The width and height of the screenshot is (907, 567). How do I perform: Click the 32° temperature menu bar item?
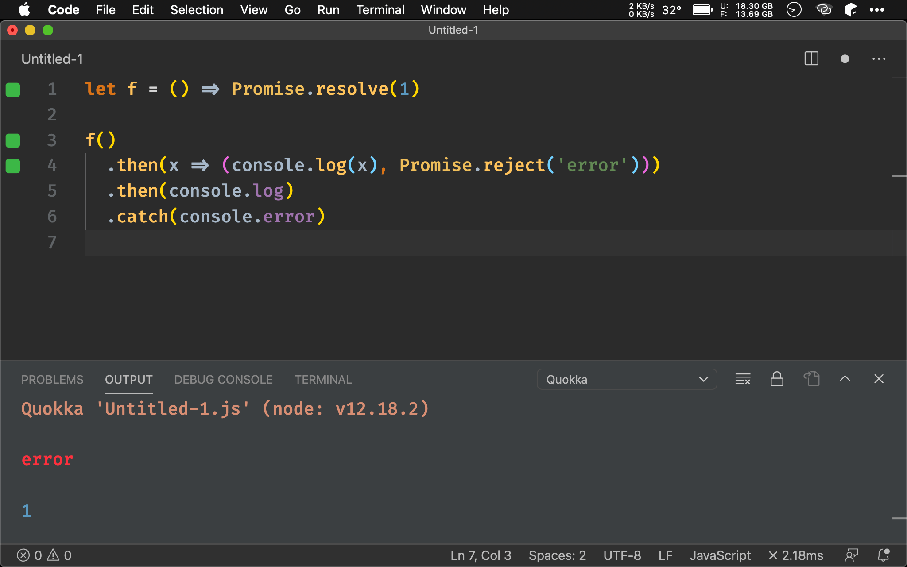click(x=671, y=10)
